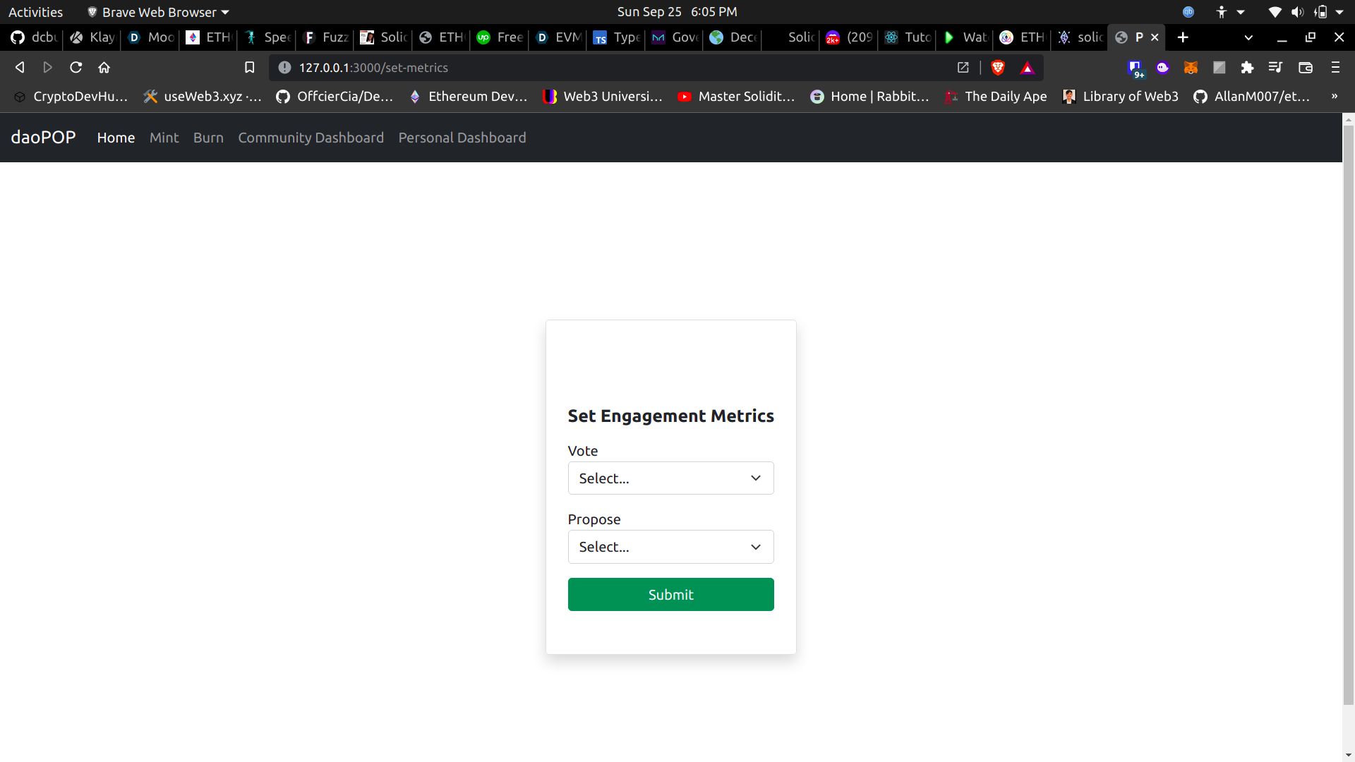
Task: Open Brave Rewards triangle icon
Action: tap(1028, 68)
